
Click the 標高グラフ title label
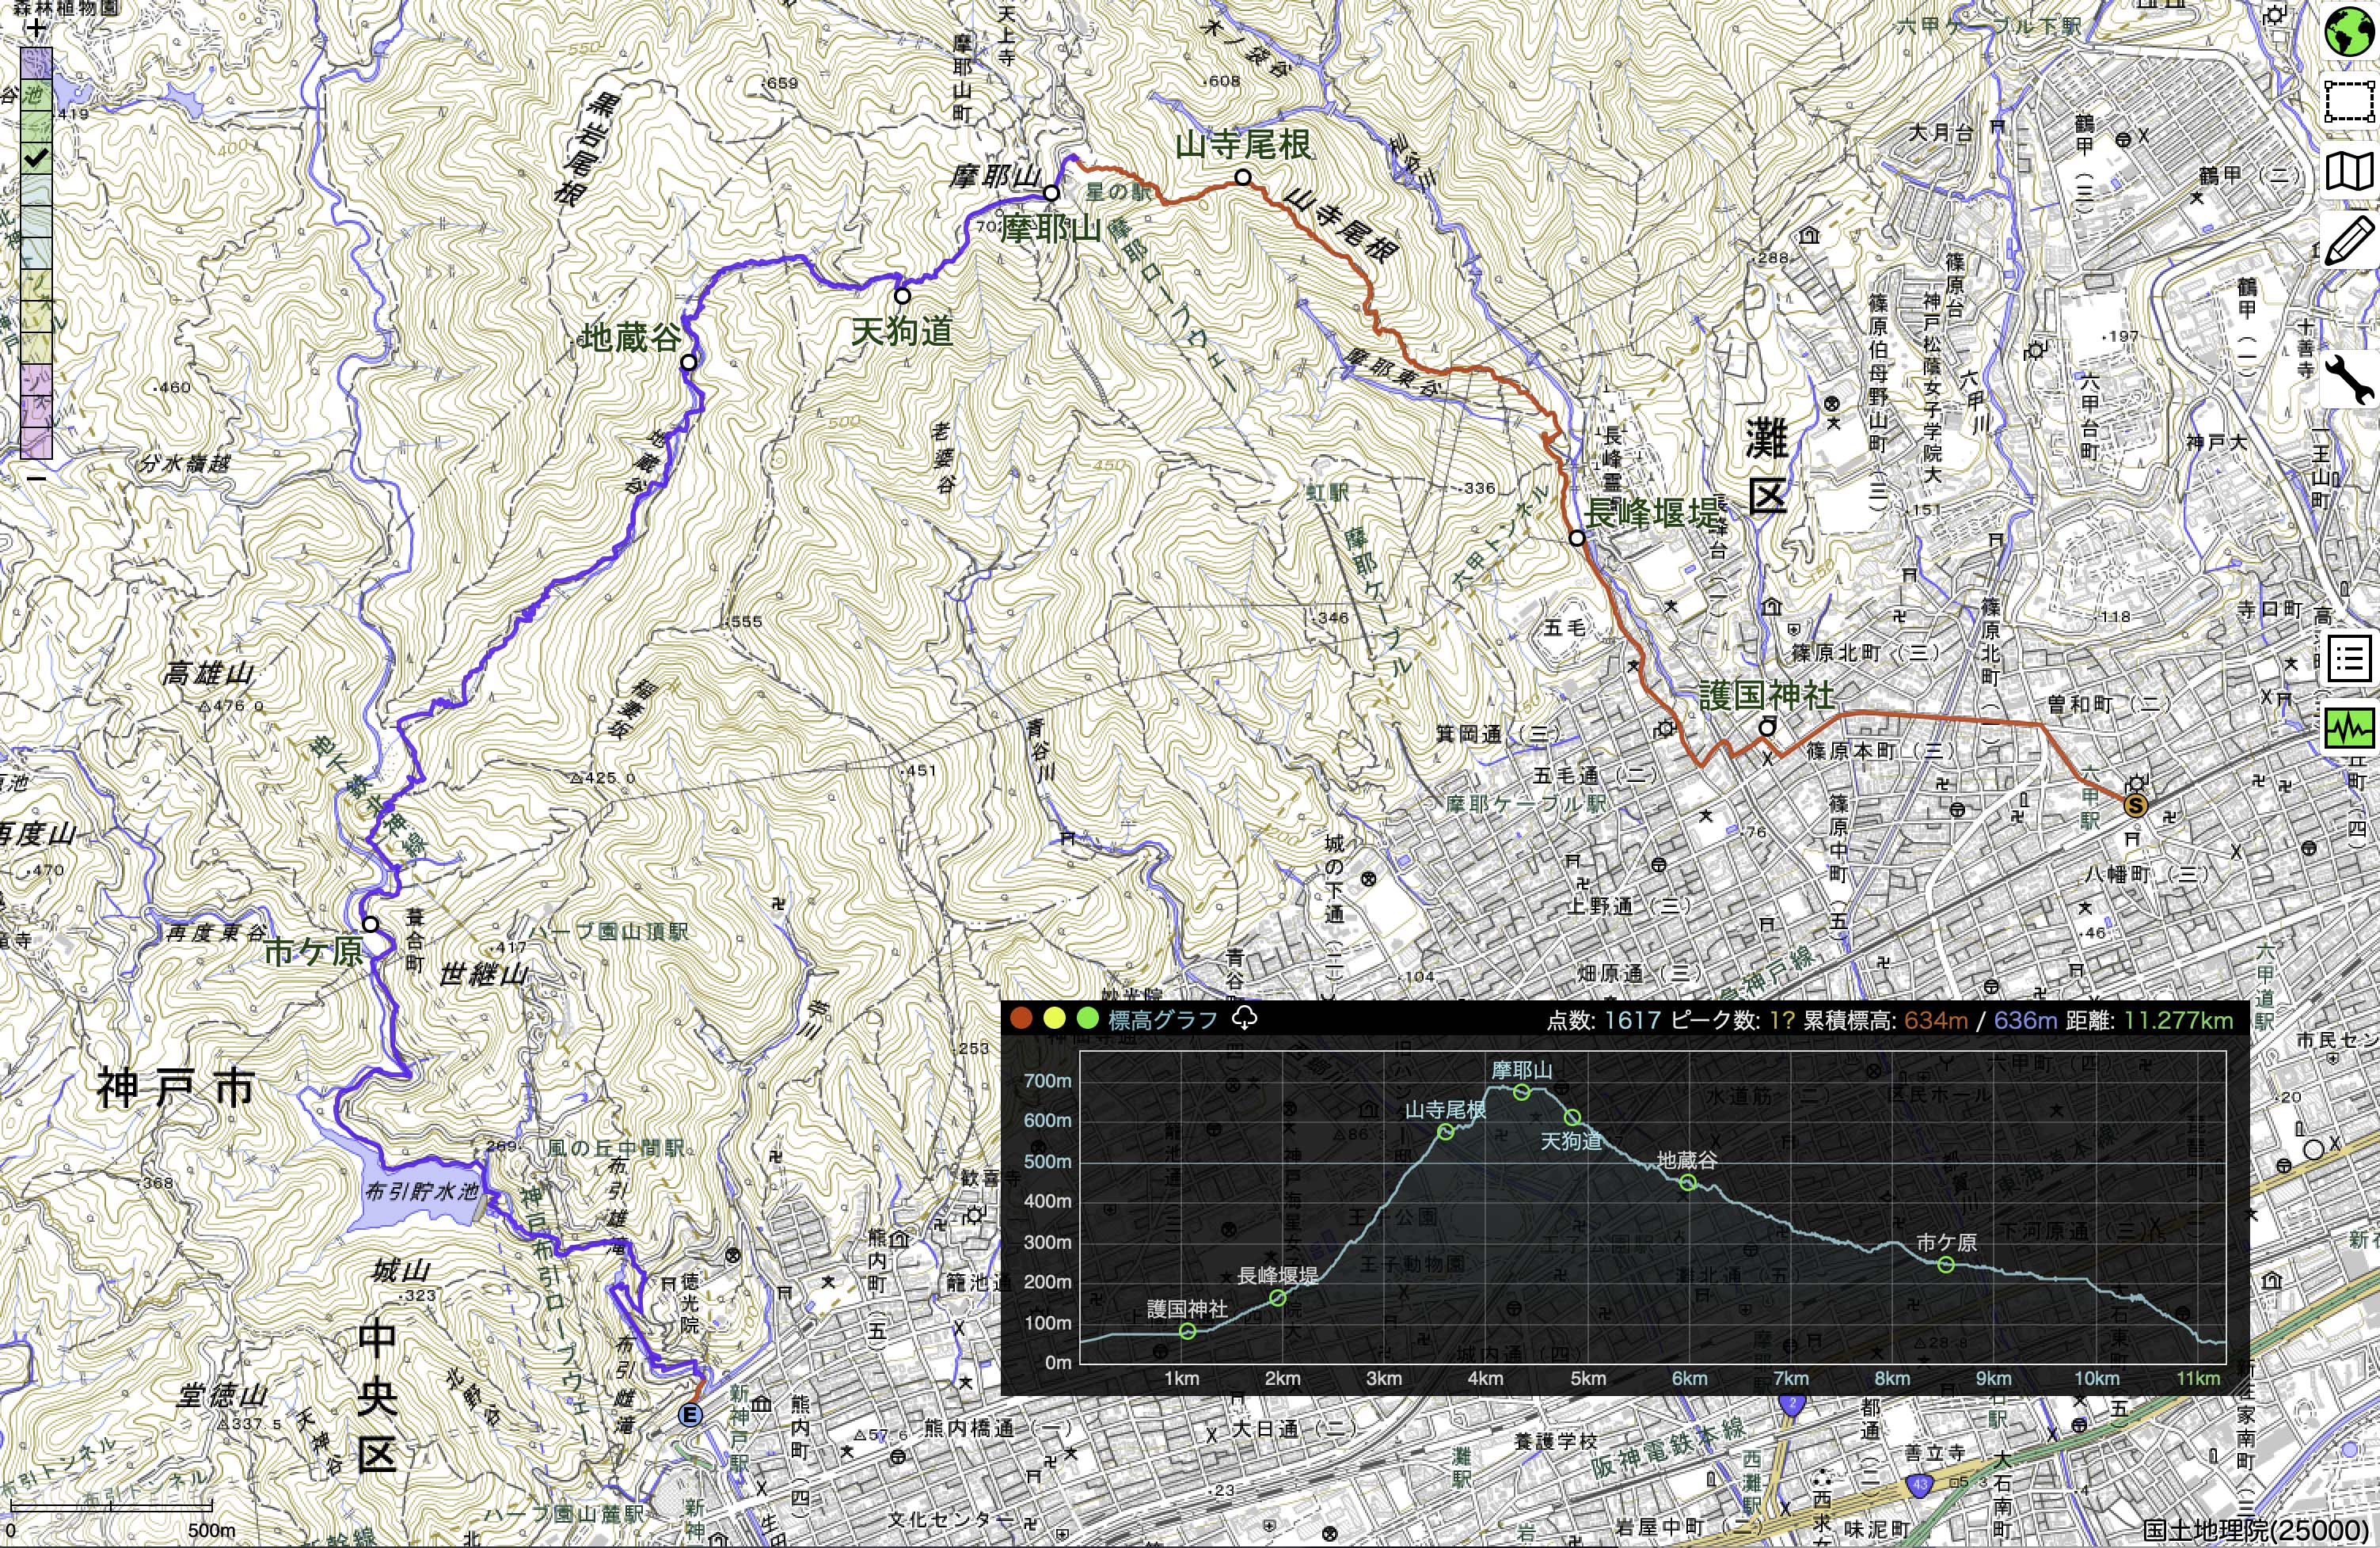click(1163, 1019)
